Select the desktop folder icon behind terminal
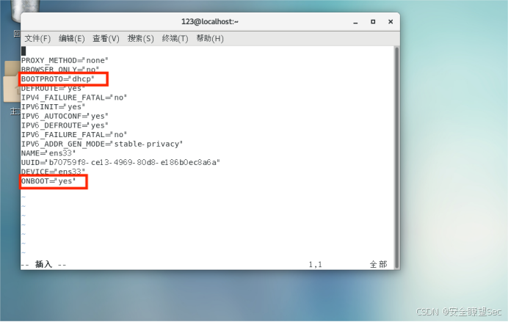 12,83
